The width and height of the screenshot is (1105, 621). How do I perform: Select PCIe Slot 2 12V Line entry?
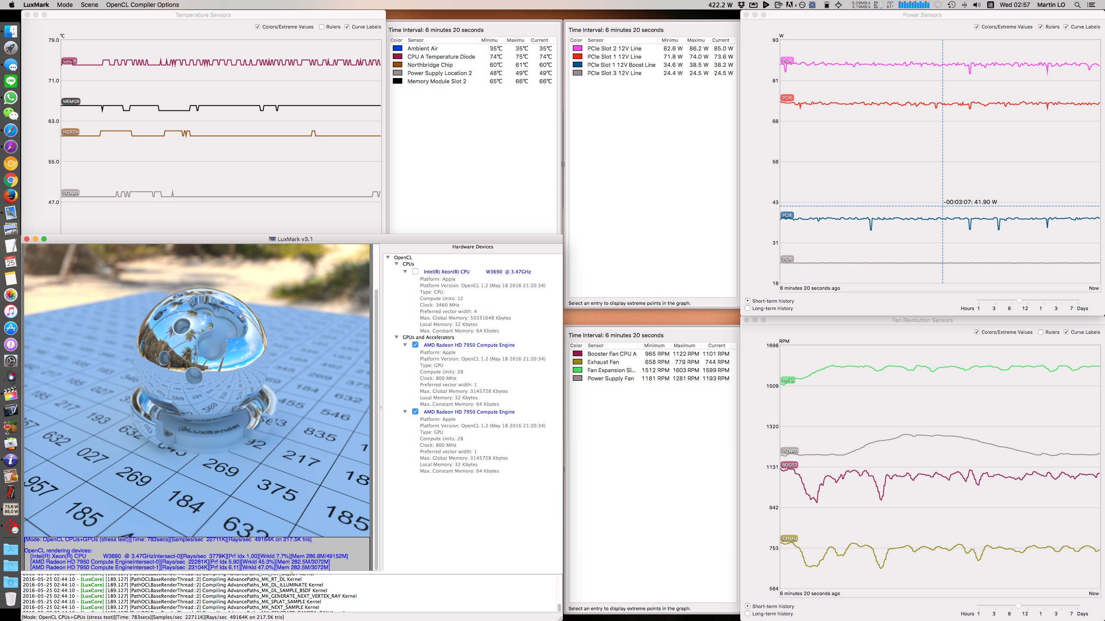[614, 48]
